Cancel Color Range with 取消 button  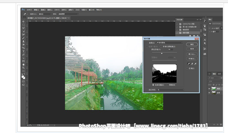pos(192,49)
